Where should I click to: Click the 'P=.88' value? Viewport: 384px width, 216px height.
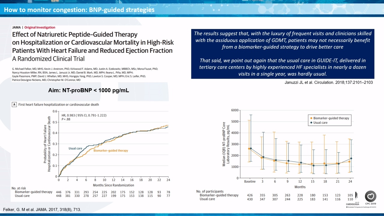tap(66, 119)
